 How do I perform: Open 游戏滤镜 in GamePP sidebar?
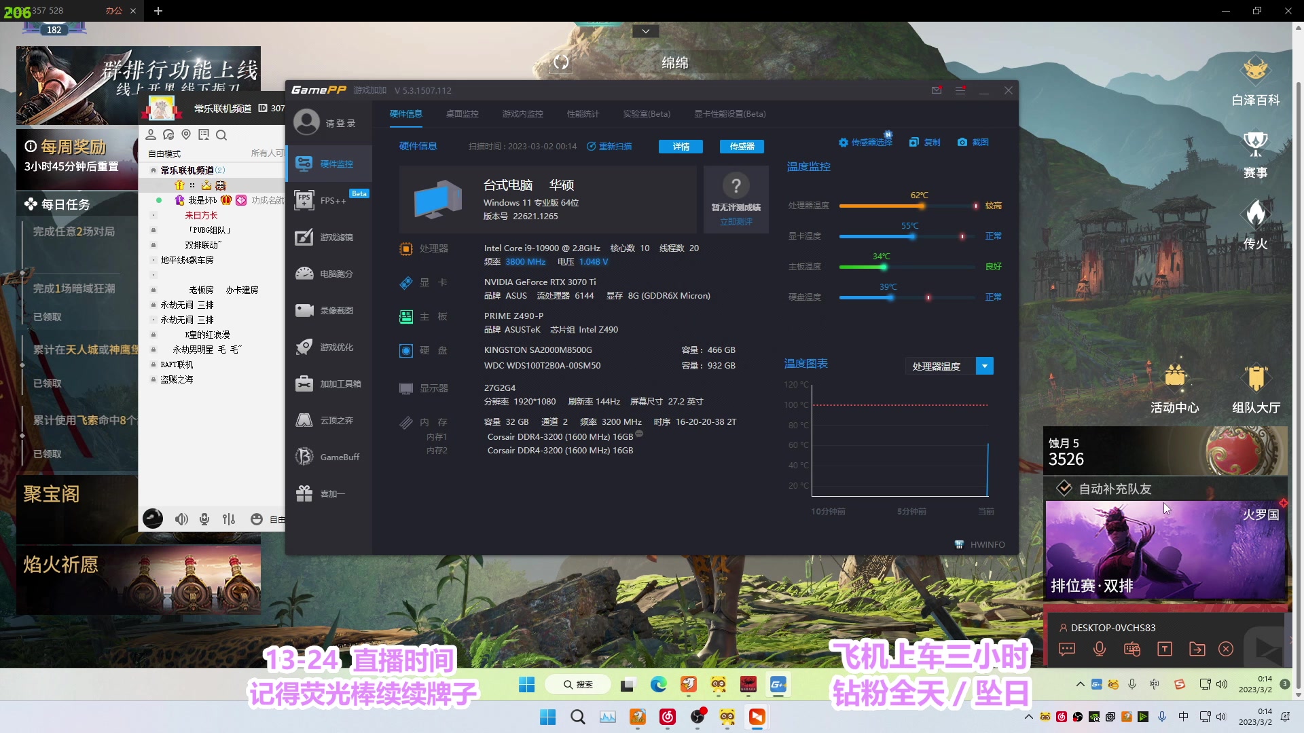coord(329,237)
